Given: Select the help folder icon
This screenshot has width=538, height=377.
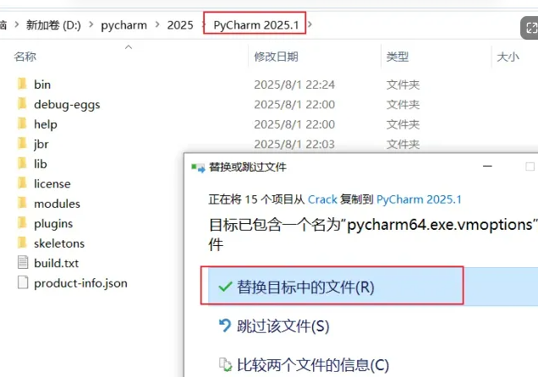Looking at the screenshot, I should click(22, 123).
